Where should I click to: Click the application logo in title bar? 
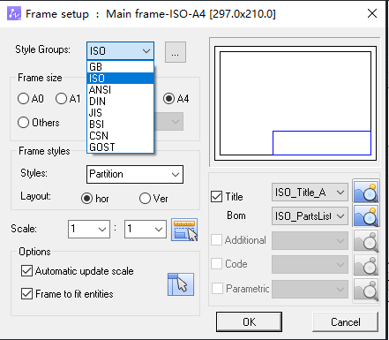[x=14, y=14]
